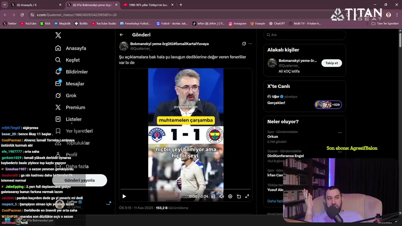Join Uğur live space +529 listeners
Viewport: 402px width, 226px height.
[x=328, y=105]
